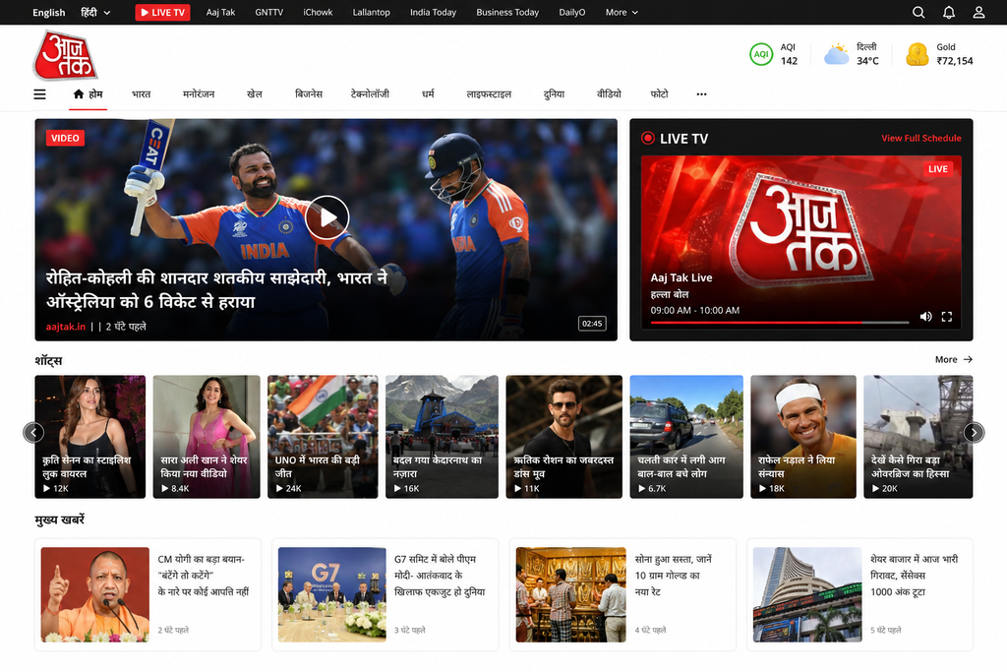Open GNTTV link
1007x672 pixels.
269,12
